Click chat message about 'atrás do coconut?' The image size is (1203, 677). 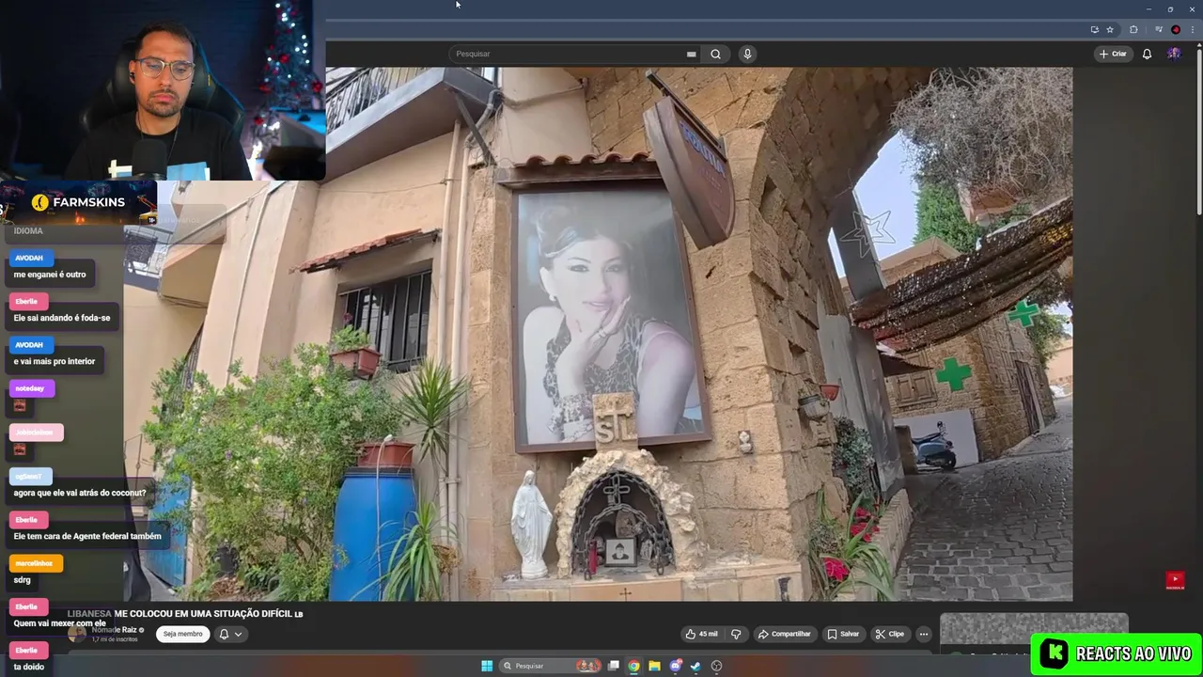coord(80,493)
